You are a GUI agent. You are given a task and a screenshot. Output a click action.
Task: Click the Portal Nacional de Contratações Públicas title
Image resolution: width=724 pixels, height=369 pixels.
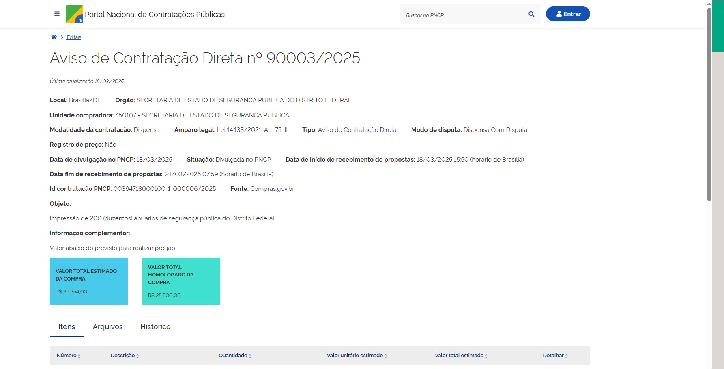click(155, 15)
